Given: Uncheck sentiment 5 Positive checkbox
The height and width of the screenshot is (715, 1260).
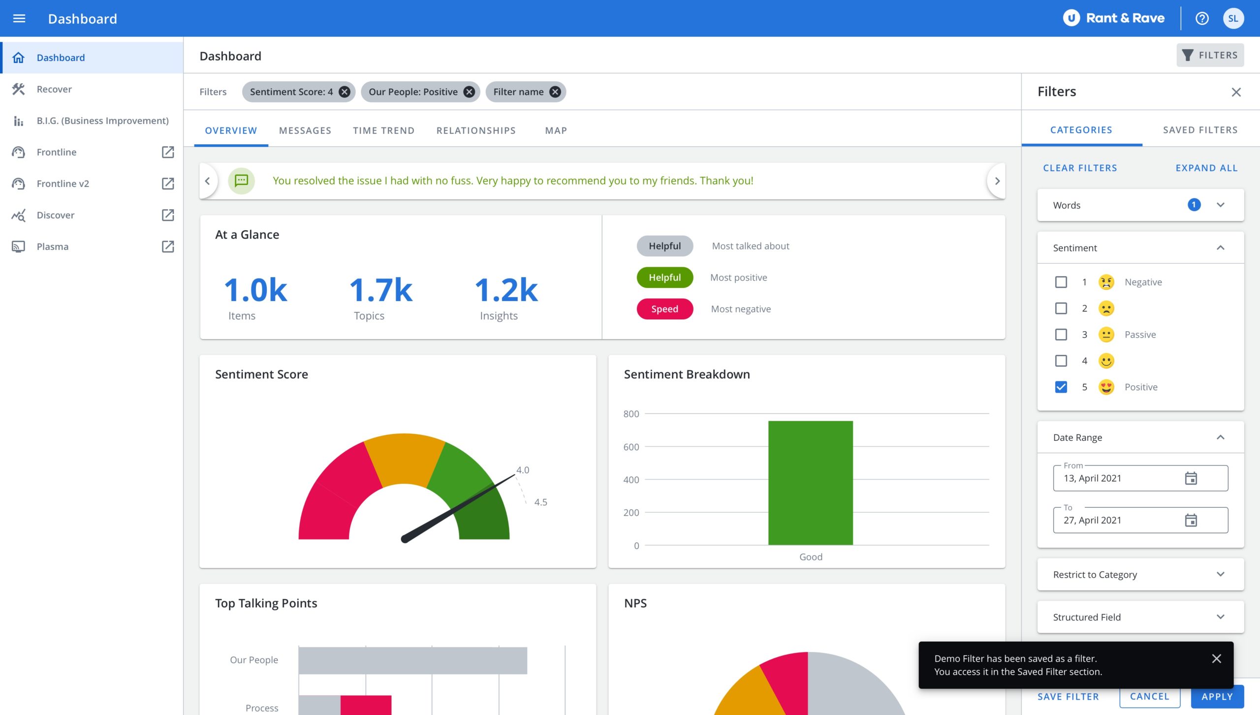Looking at the screenshot, I should click(1061, 387).
